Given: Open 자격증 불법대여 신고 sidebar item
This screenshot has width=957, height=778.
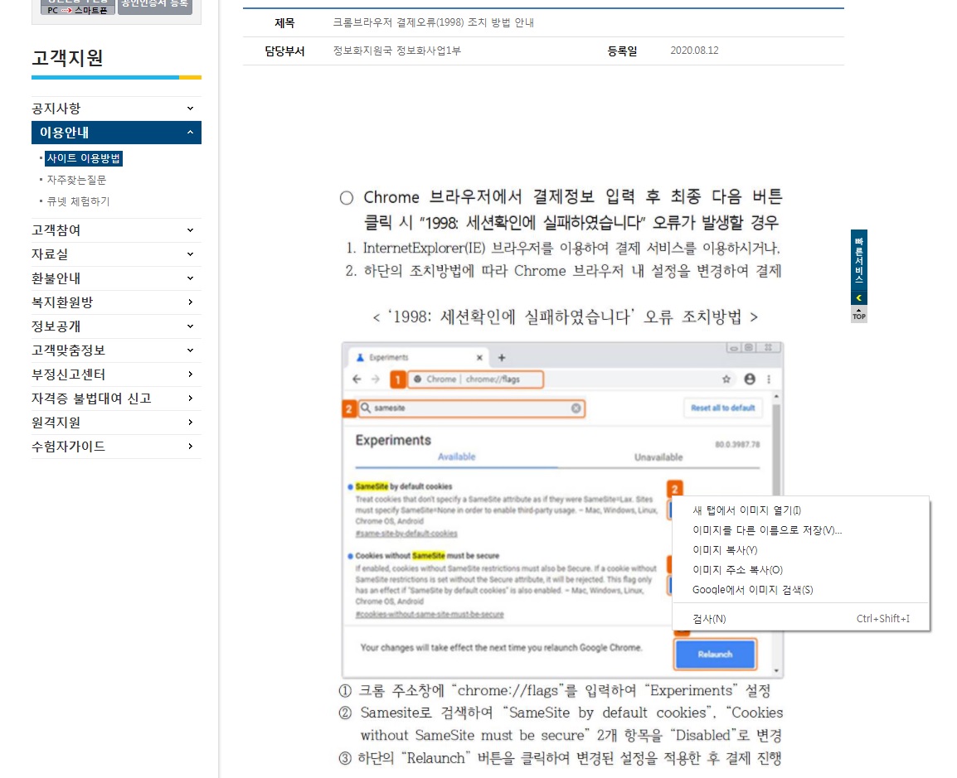Looking at the screenshot, I should (x=91, y=399).
